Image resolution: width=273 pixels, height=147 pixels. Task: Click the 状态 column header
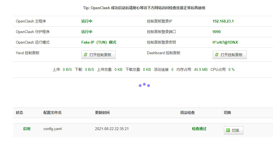click(x=19, y=113)
